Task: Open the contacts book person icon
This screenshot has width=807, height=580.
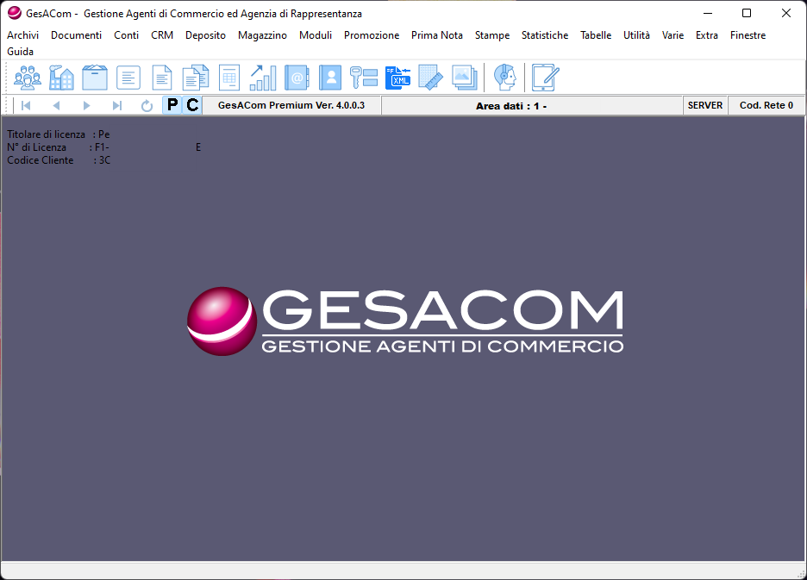Action: coord(330,78)
